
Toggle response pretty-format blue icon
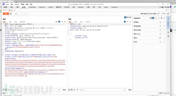click(x=125, y=22)
